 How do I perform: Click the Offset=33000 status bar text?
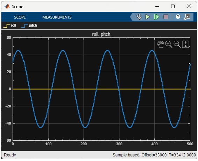coord(154,155)
